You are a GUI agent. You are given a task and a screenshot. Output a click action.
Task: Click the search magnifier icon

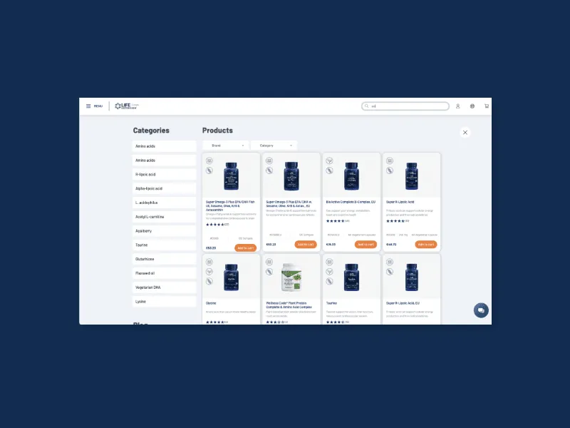click(366, 106)
